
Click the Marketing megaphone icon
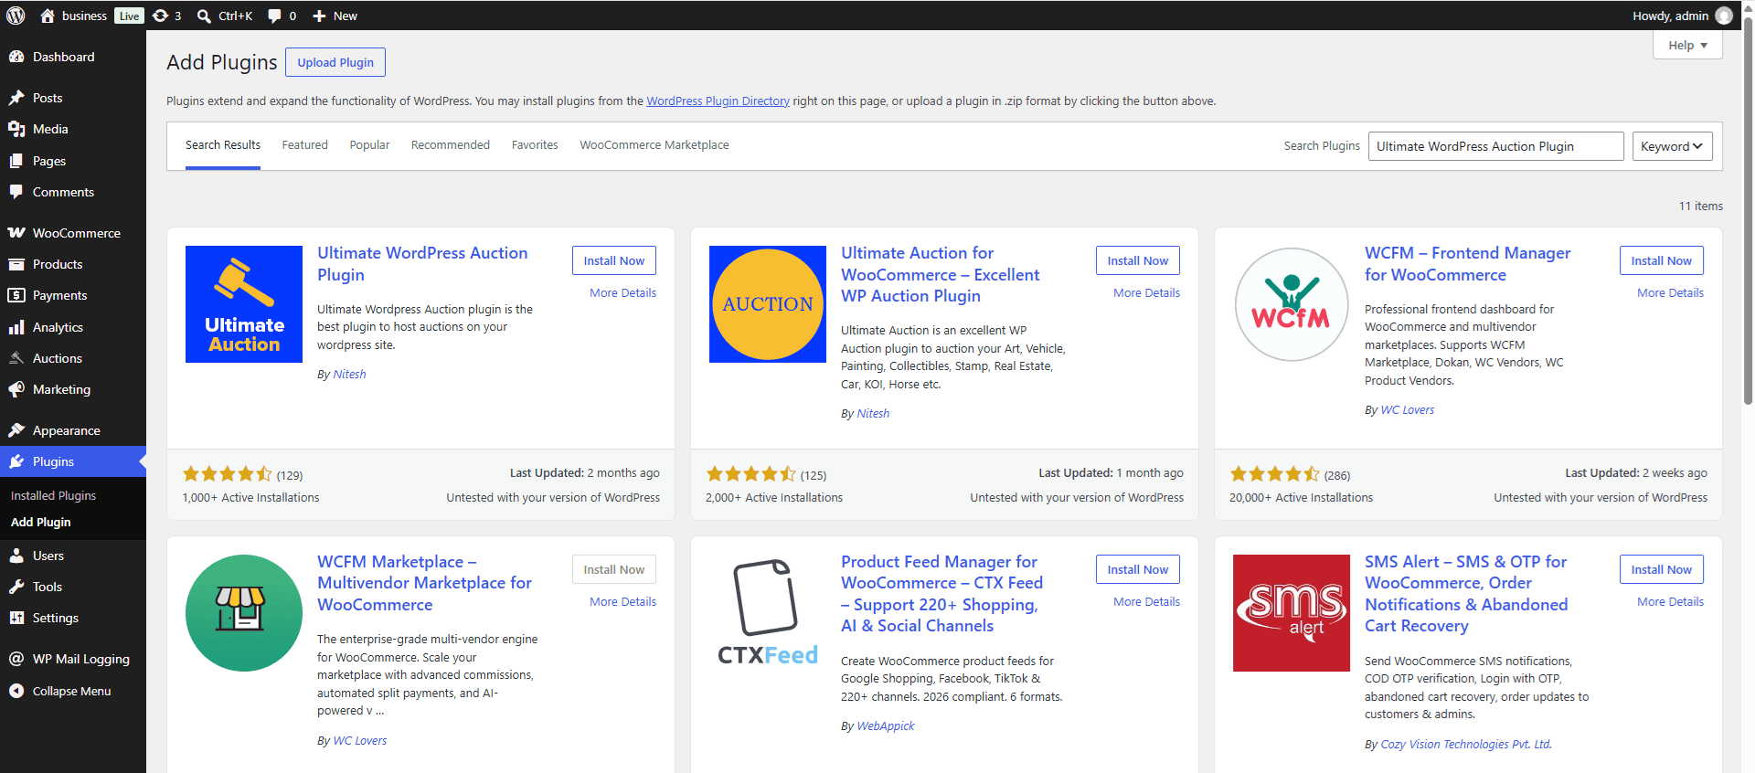[x=16, y=389]
